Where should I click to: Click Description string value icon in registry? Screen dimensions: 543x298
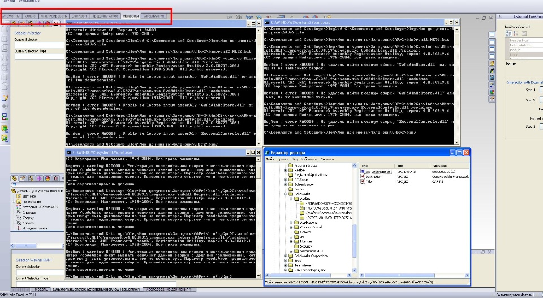(x=363, y=177)
